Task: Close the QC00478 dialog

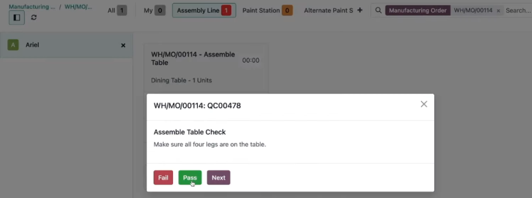Action: 424,104
